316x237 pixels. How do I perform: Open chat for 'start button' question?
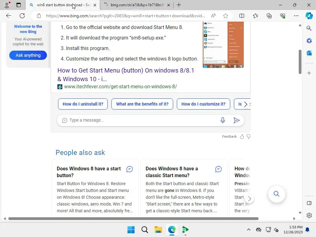[130, 169]
